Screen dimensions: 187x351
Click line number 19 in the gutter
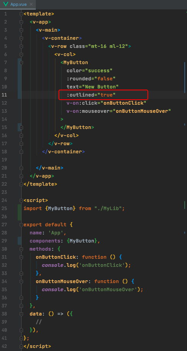click(x=4, y=160)
